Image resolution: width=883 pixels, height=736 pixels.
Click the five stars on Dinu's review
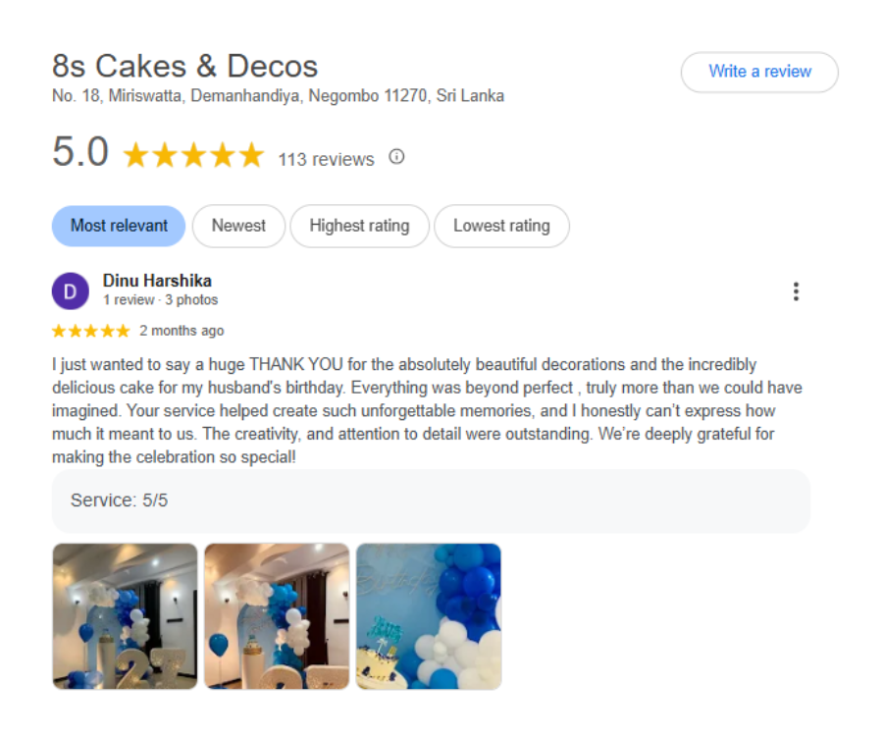pos(90,331)
